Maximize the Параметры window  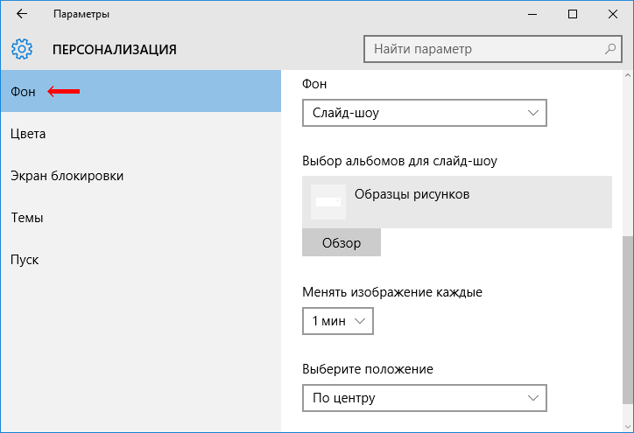pyautogui.click(x=573, y=14)
